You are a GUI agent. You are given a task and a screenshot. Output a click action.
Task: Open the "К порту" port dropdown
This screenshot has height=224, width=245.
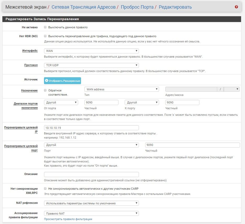pos(142,102)
